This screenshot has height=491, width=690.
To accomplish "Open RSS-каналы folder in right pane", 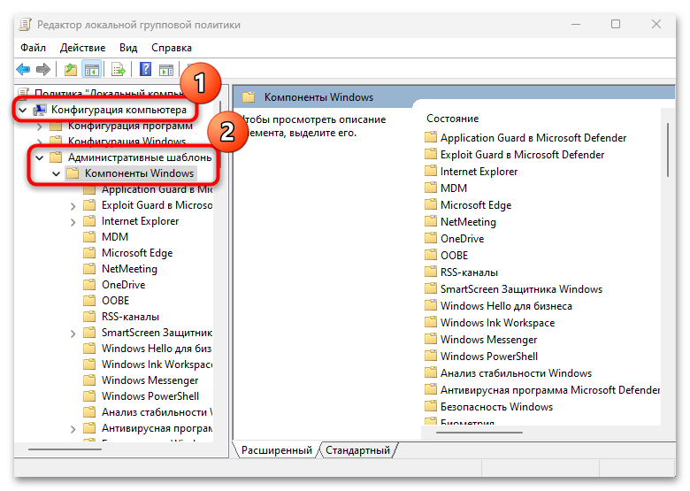I will click(x=469, y=272).
